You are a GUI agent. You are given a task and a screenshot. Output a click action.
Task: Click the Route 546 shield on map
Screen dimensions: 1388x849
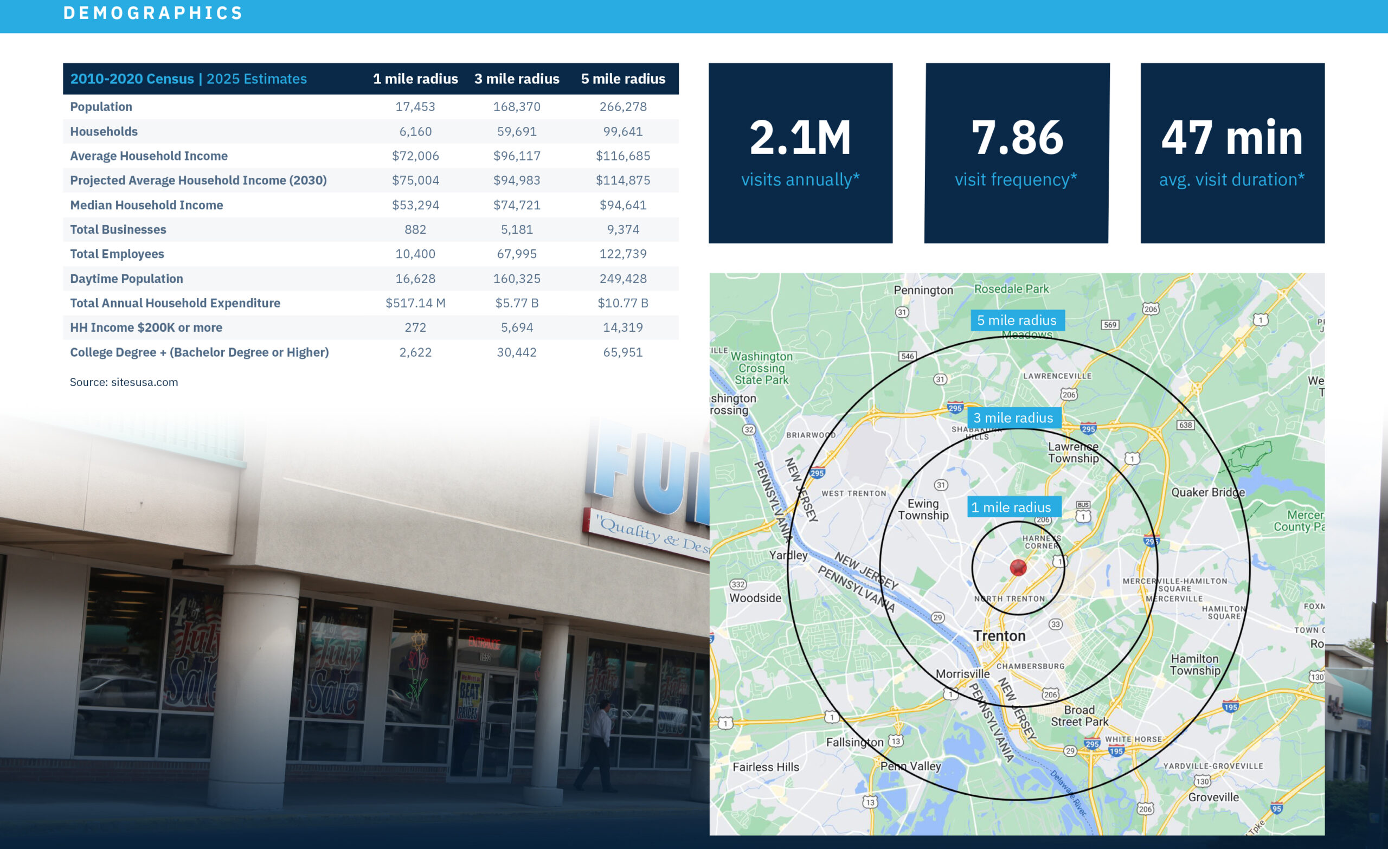coord(907,357)
